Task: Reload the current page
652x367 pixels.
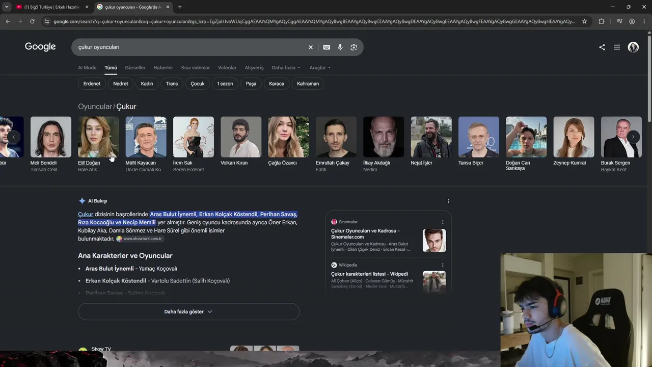Action: point(32,21)
